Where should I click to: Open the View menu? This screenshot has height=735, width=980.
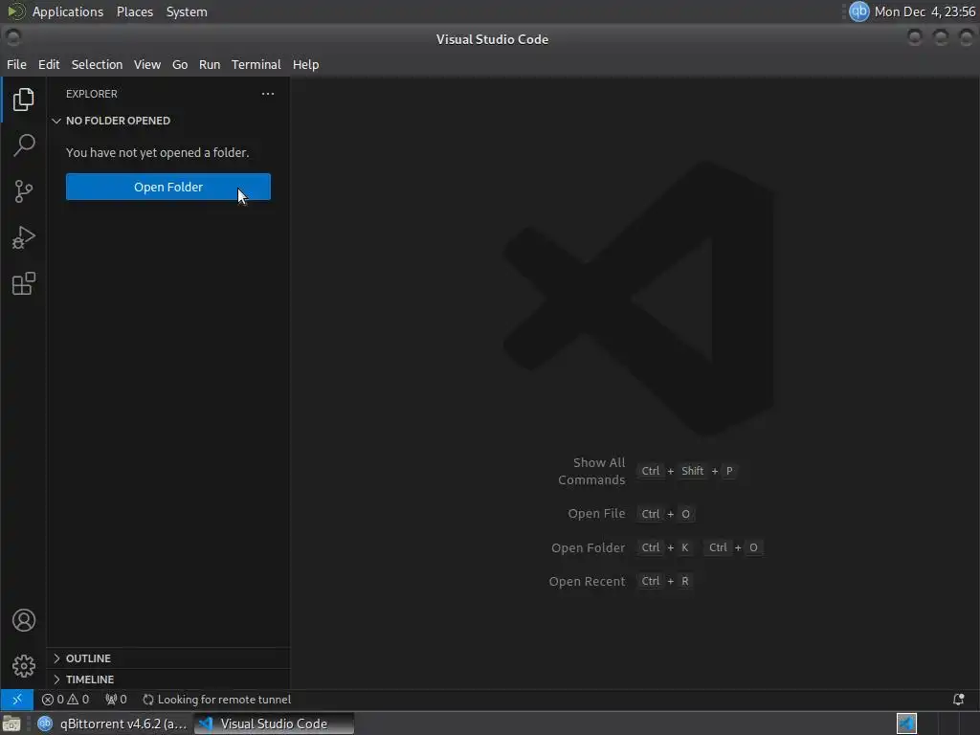click(146, 64)
